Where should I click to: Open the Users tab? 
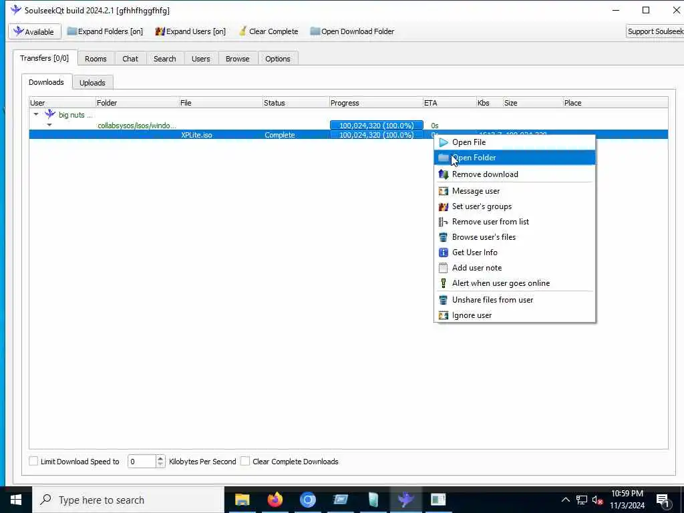click(x=200, y=59)
